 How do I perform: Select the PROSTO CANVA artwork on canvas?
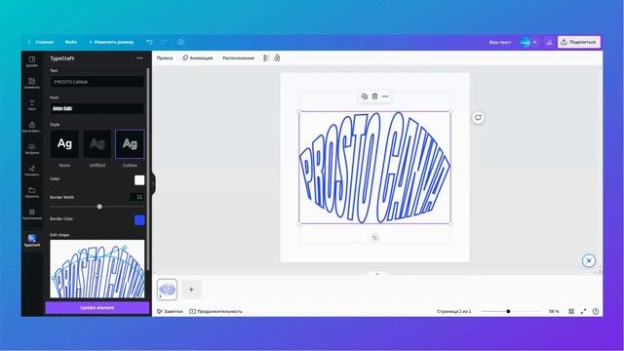[x=374, y=168]
